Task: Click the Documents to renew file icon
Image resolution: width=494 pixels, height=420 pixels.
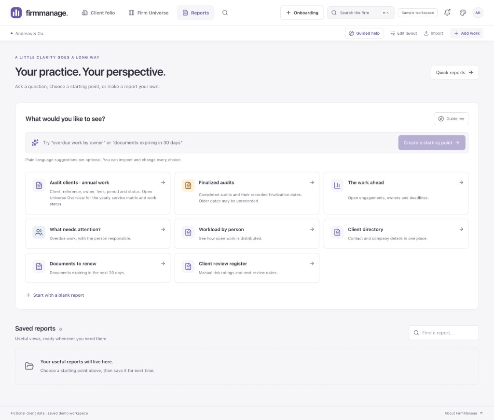Action: 39,266
